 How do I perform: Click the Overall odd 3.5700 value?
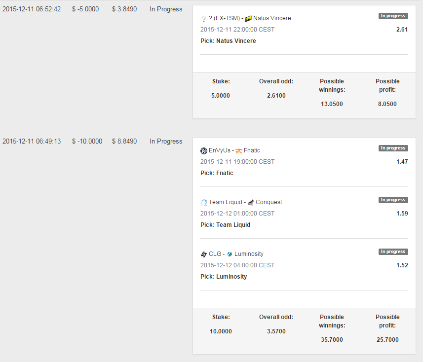click(276, 331)
